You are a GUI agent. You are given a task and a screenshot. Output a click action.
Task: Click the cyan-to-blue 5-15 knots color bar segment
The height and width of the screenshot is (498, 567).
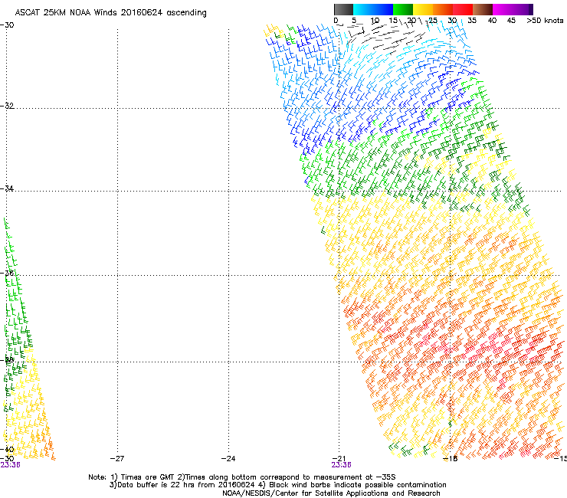click(x=373, y=9)
